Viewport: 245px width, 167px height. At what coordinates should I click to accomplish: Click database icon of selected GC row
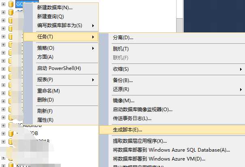[11, 4]
